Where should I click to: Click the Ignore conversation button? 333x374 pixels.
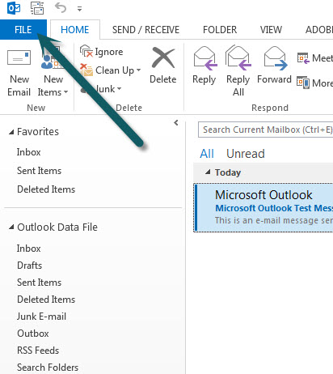[102, 52]
